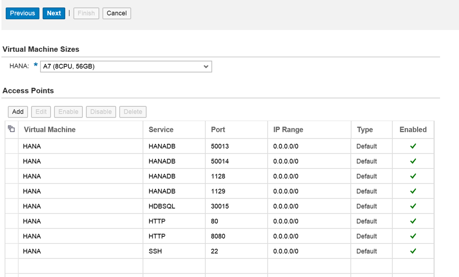459x277 pixels.
Task: Select row selector for HDBSQL port 30015
Action: tap(12, 206)
